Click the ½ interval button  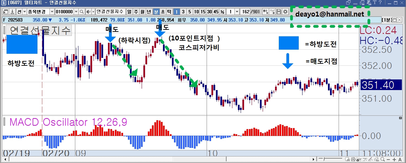222,12
